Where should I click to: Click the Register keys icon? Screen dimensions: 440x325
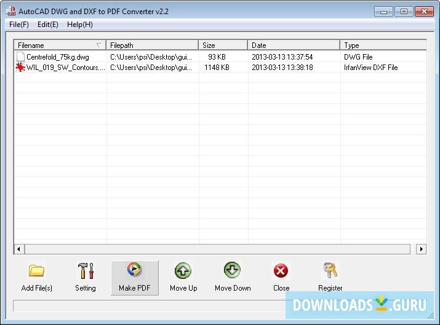click(x=330, y=270)
